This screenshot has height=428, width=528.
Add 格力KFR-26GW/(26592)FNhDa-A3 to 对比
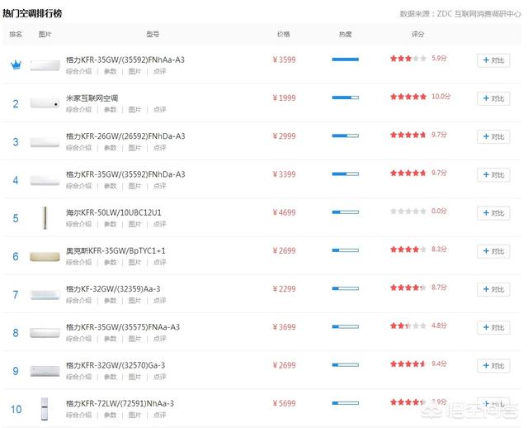[493, 136]
